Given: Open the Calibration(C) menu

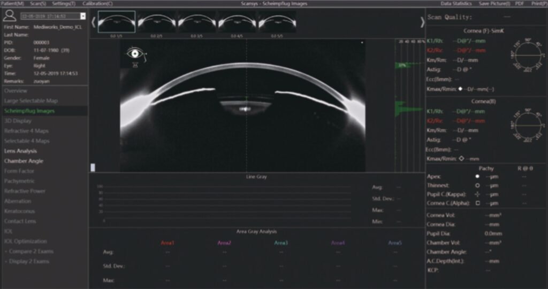Looking at the screenshot, I should 97,3.
